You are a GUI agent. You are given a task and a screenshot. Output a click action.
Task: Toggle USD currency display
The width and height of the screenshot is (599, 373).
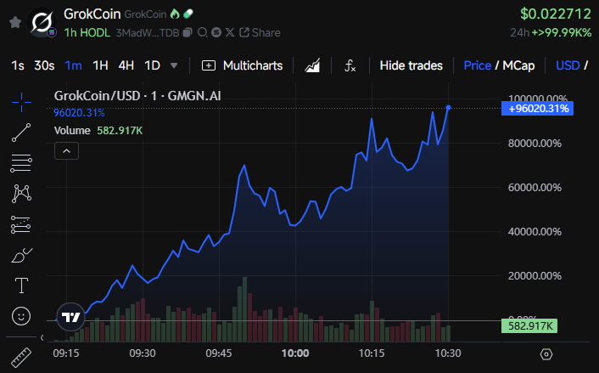pos(568,65)
